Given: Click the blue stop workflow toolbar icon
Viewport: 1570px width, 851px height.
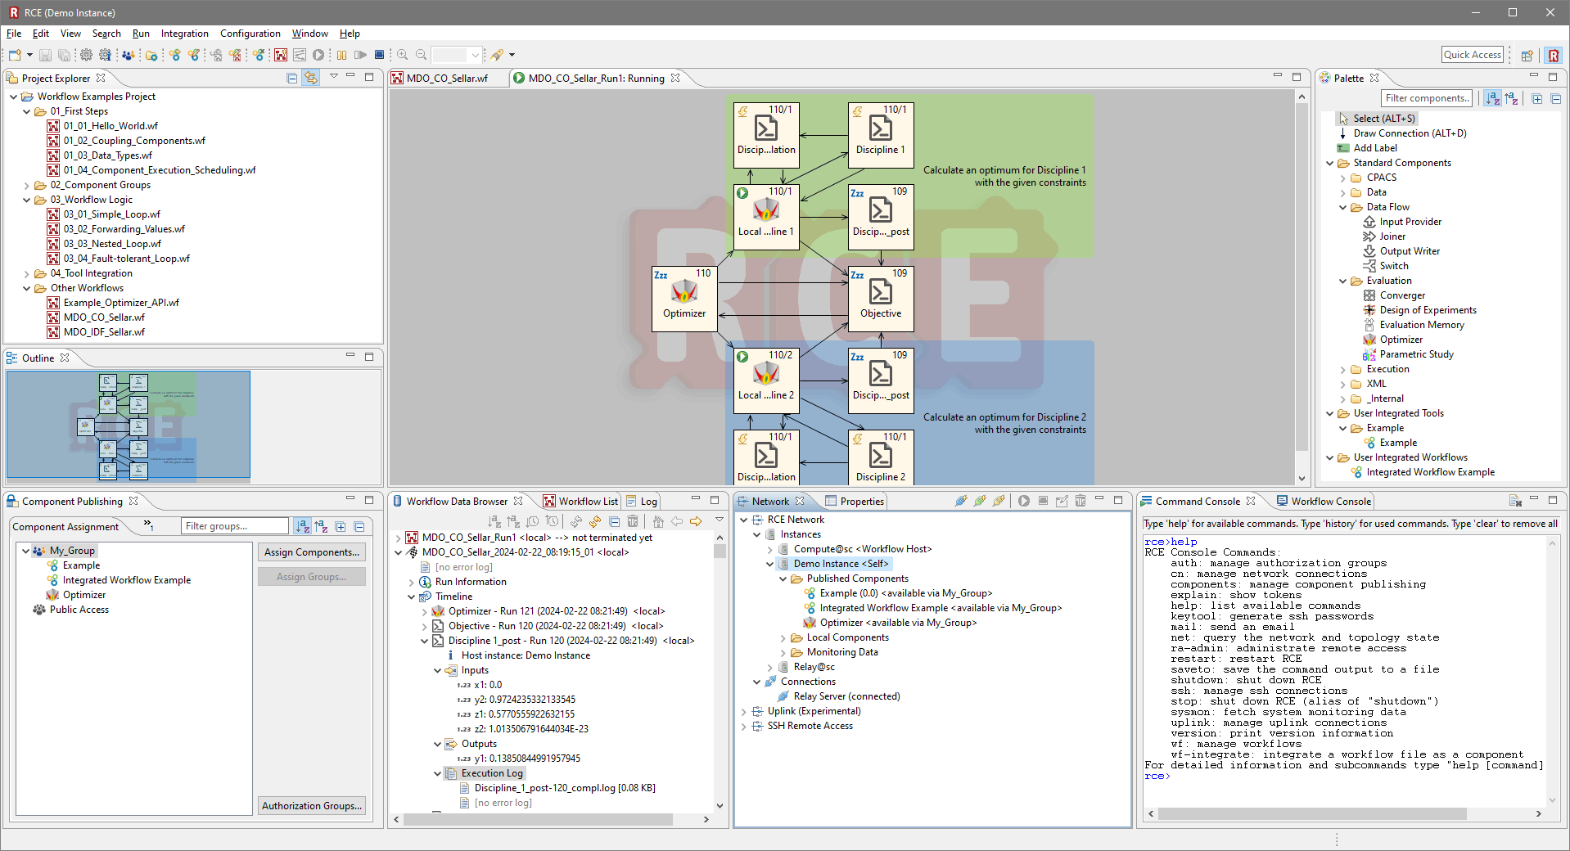Looking at the screenshot, I should 379,55.
